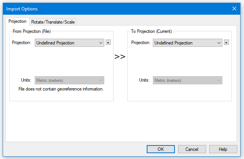This screenshot has width=244, height=159.
Task: Open the To Projection (Current) projection dropdown
Action: (188, 43)
